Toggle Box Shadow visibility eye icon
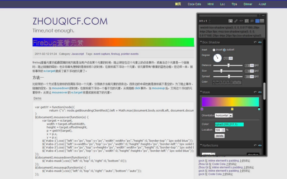Screen dimensions: 287x179 tap(260, 42)
